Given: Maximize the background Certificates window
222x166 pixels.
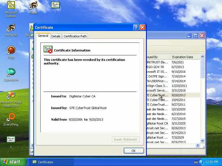Looking at the screenshot, I should (x=195, y=36).
